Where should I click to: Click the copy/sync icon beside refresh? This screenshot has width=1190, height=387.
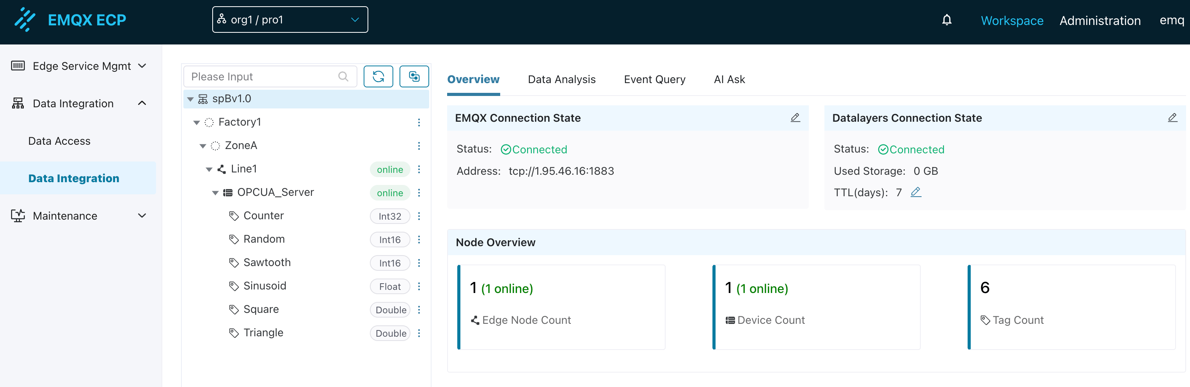(414, 77)
